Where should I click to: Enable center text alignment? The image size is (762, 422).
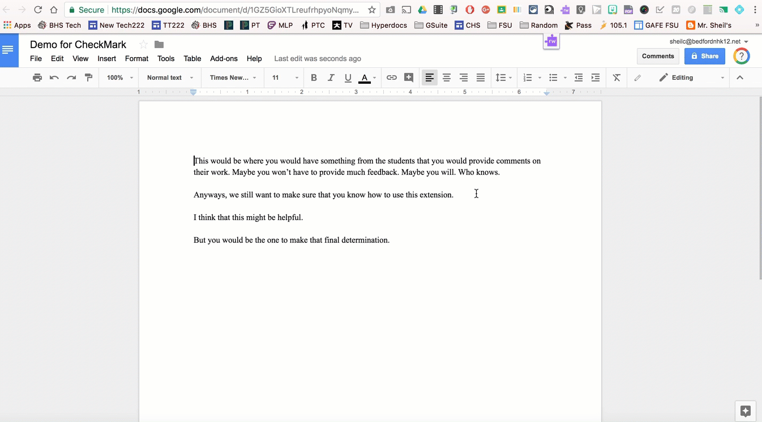[x=447, y=77]
